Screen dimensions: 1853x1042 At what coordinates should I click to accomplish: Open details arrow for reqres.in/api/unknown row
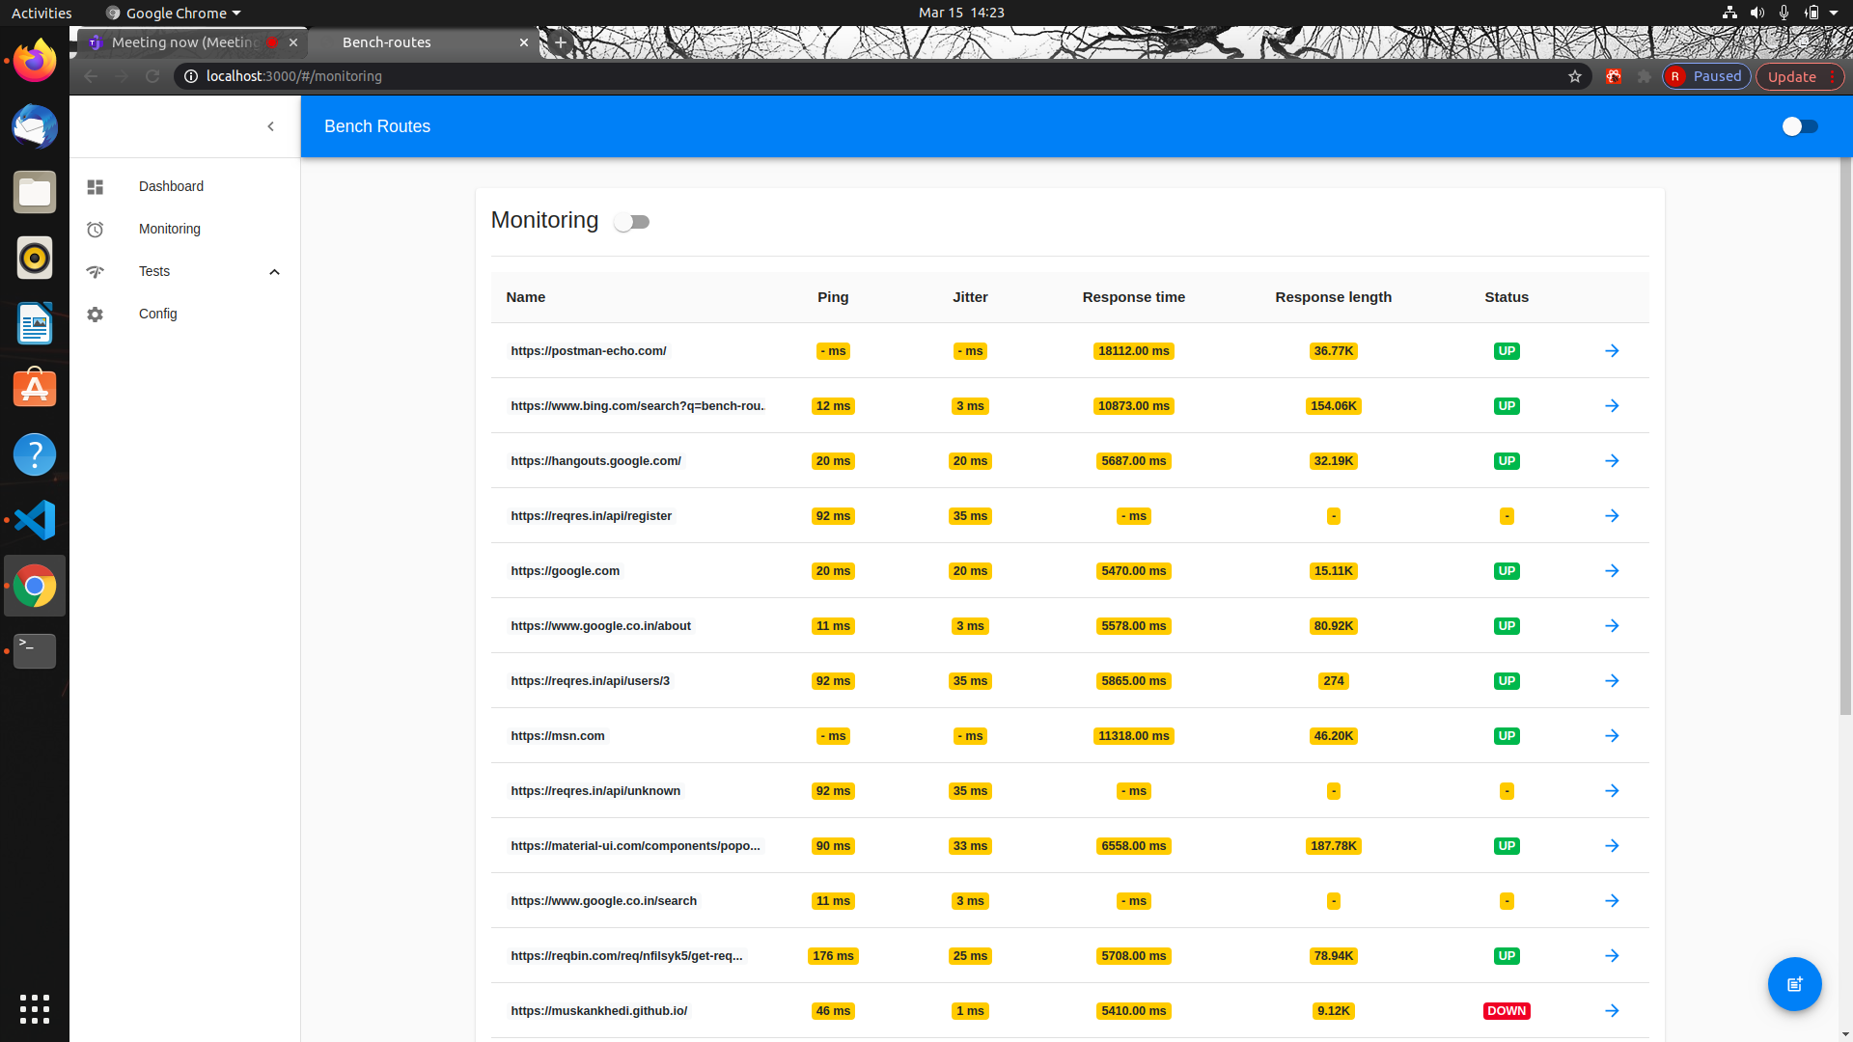click(1612, 791)
